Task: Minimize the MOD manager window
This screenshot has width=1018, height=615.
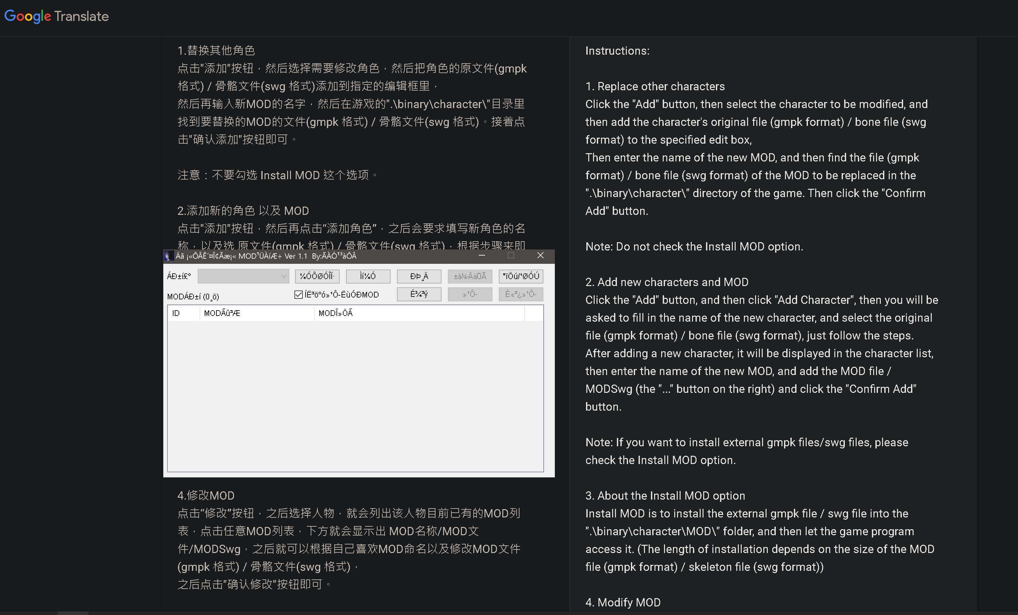Action: [x=482, y=256]
